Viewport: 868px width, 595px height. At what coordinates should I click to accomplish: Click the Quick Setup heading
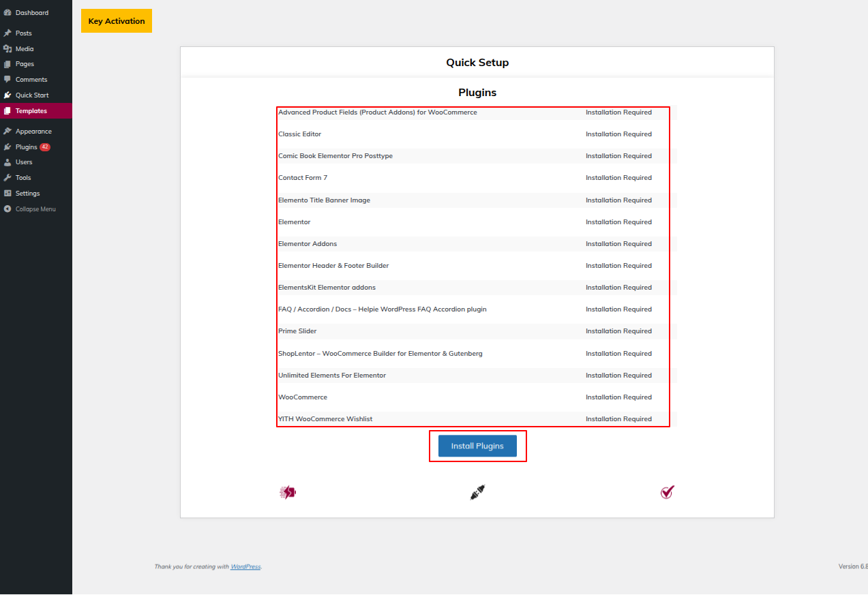(477, 63)
